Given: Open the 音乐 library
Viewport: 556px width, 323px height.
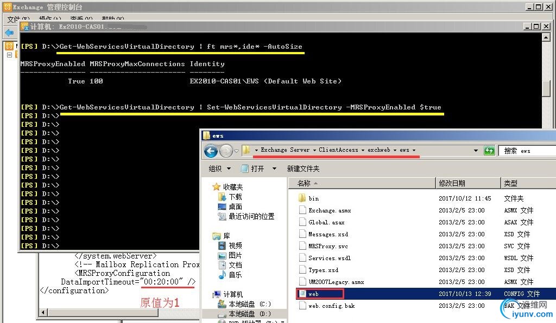Looking at the screenshot, I should tap(235, 275).
